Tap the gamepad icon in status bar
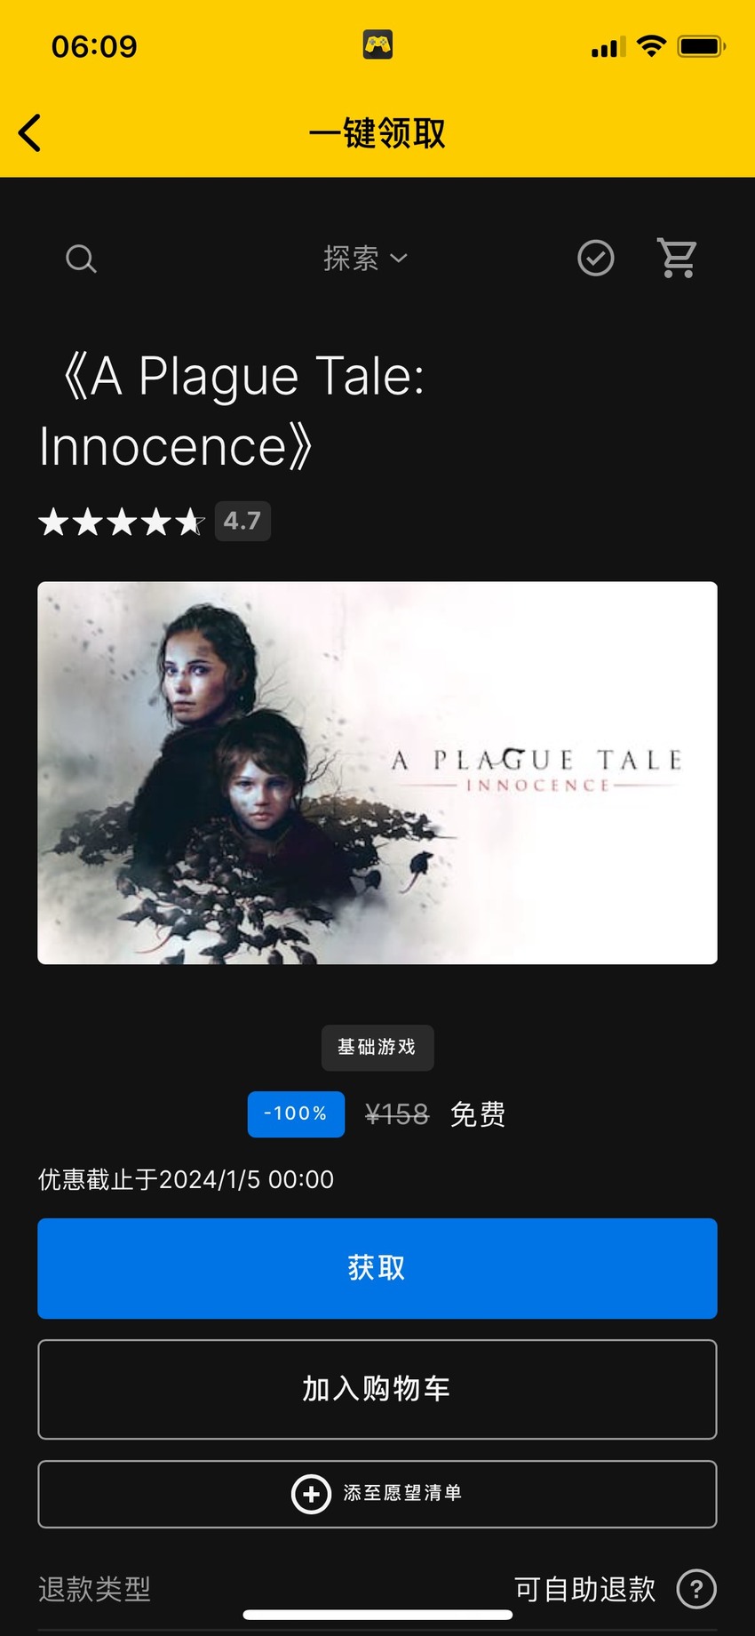This screenshot has width=755, height=1636. pyautogui.click(x=377, y=44)
